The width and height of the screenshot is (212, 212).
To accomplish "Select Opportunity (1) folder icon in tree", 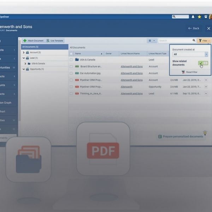I will pyautogui.click(x=28, y=69).
